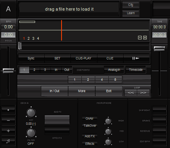Zoom in the waveform with plus icon
The image size is (170, 148).
pos(145,38)
